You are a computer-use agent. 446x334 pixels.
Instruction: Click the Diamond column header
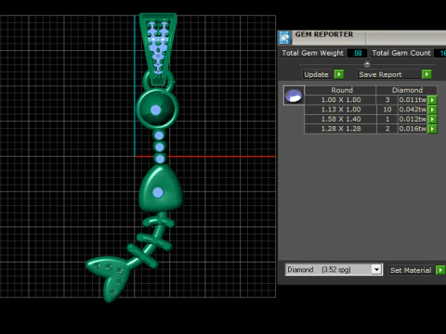point(407,90)
